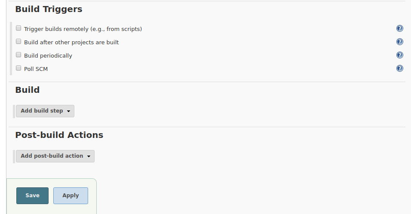Screen dimensions: 411x214
Task: Select the Build Triggers section heading
Action: [x=49, y=9]
